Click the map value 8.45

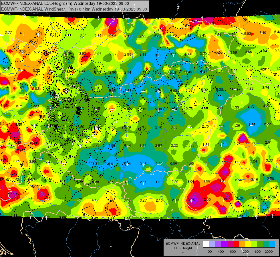click(x=97, y=109)
